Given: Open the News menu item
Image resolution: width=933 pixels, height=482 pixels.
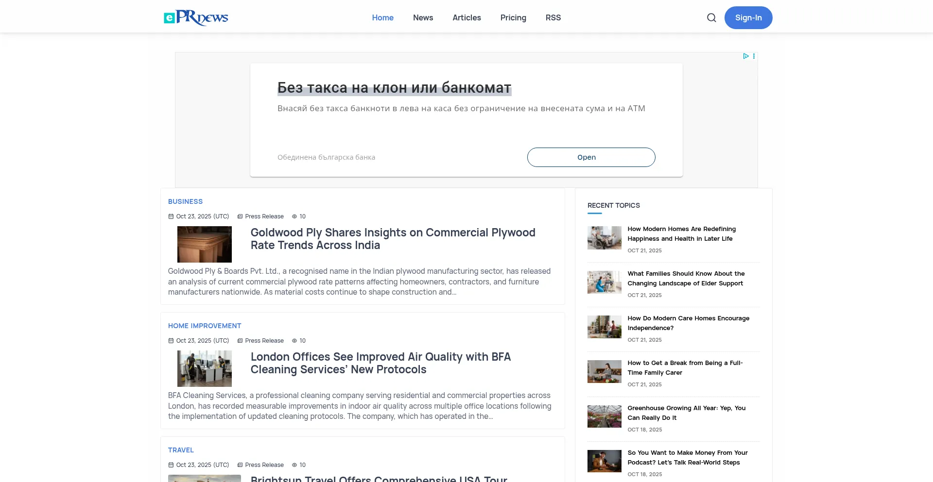Looking at the screenshot, I should click(x=423, y=18).
